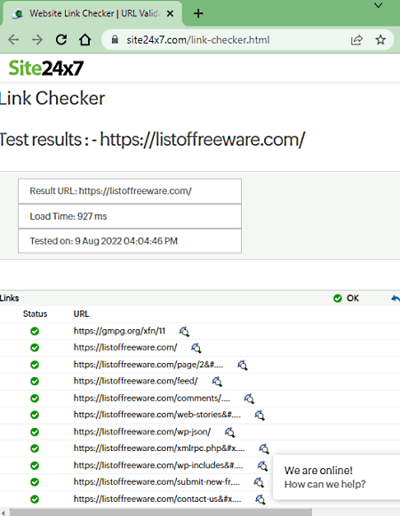400x516 pixels.
Task: Inspect wp-includes link magnifier icon
Action: pyautogui.click(x=262, y=465)
